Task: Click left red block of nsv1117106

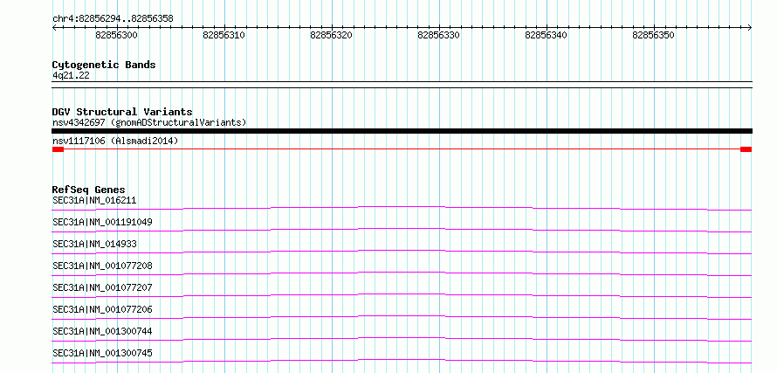Action: (x=58, y=149)
